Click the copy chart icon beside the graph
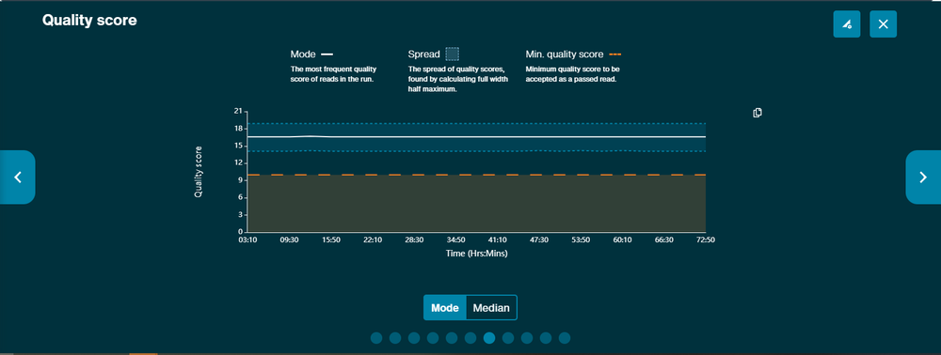941x355 pixels. 758,113
